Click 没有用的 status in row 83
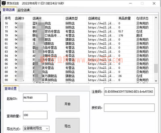The image size is (161, 133). tap(142, 52)
